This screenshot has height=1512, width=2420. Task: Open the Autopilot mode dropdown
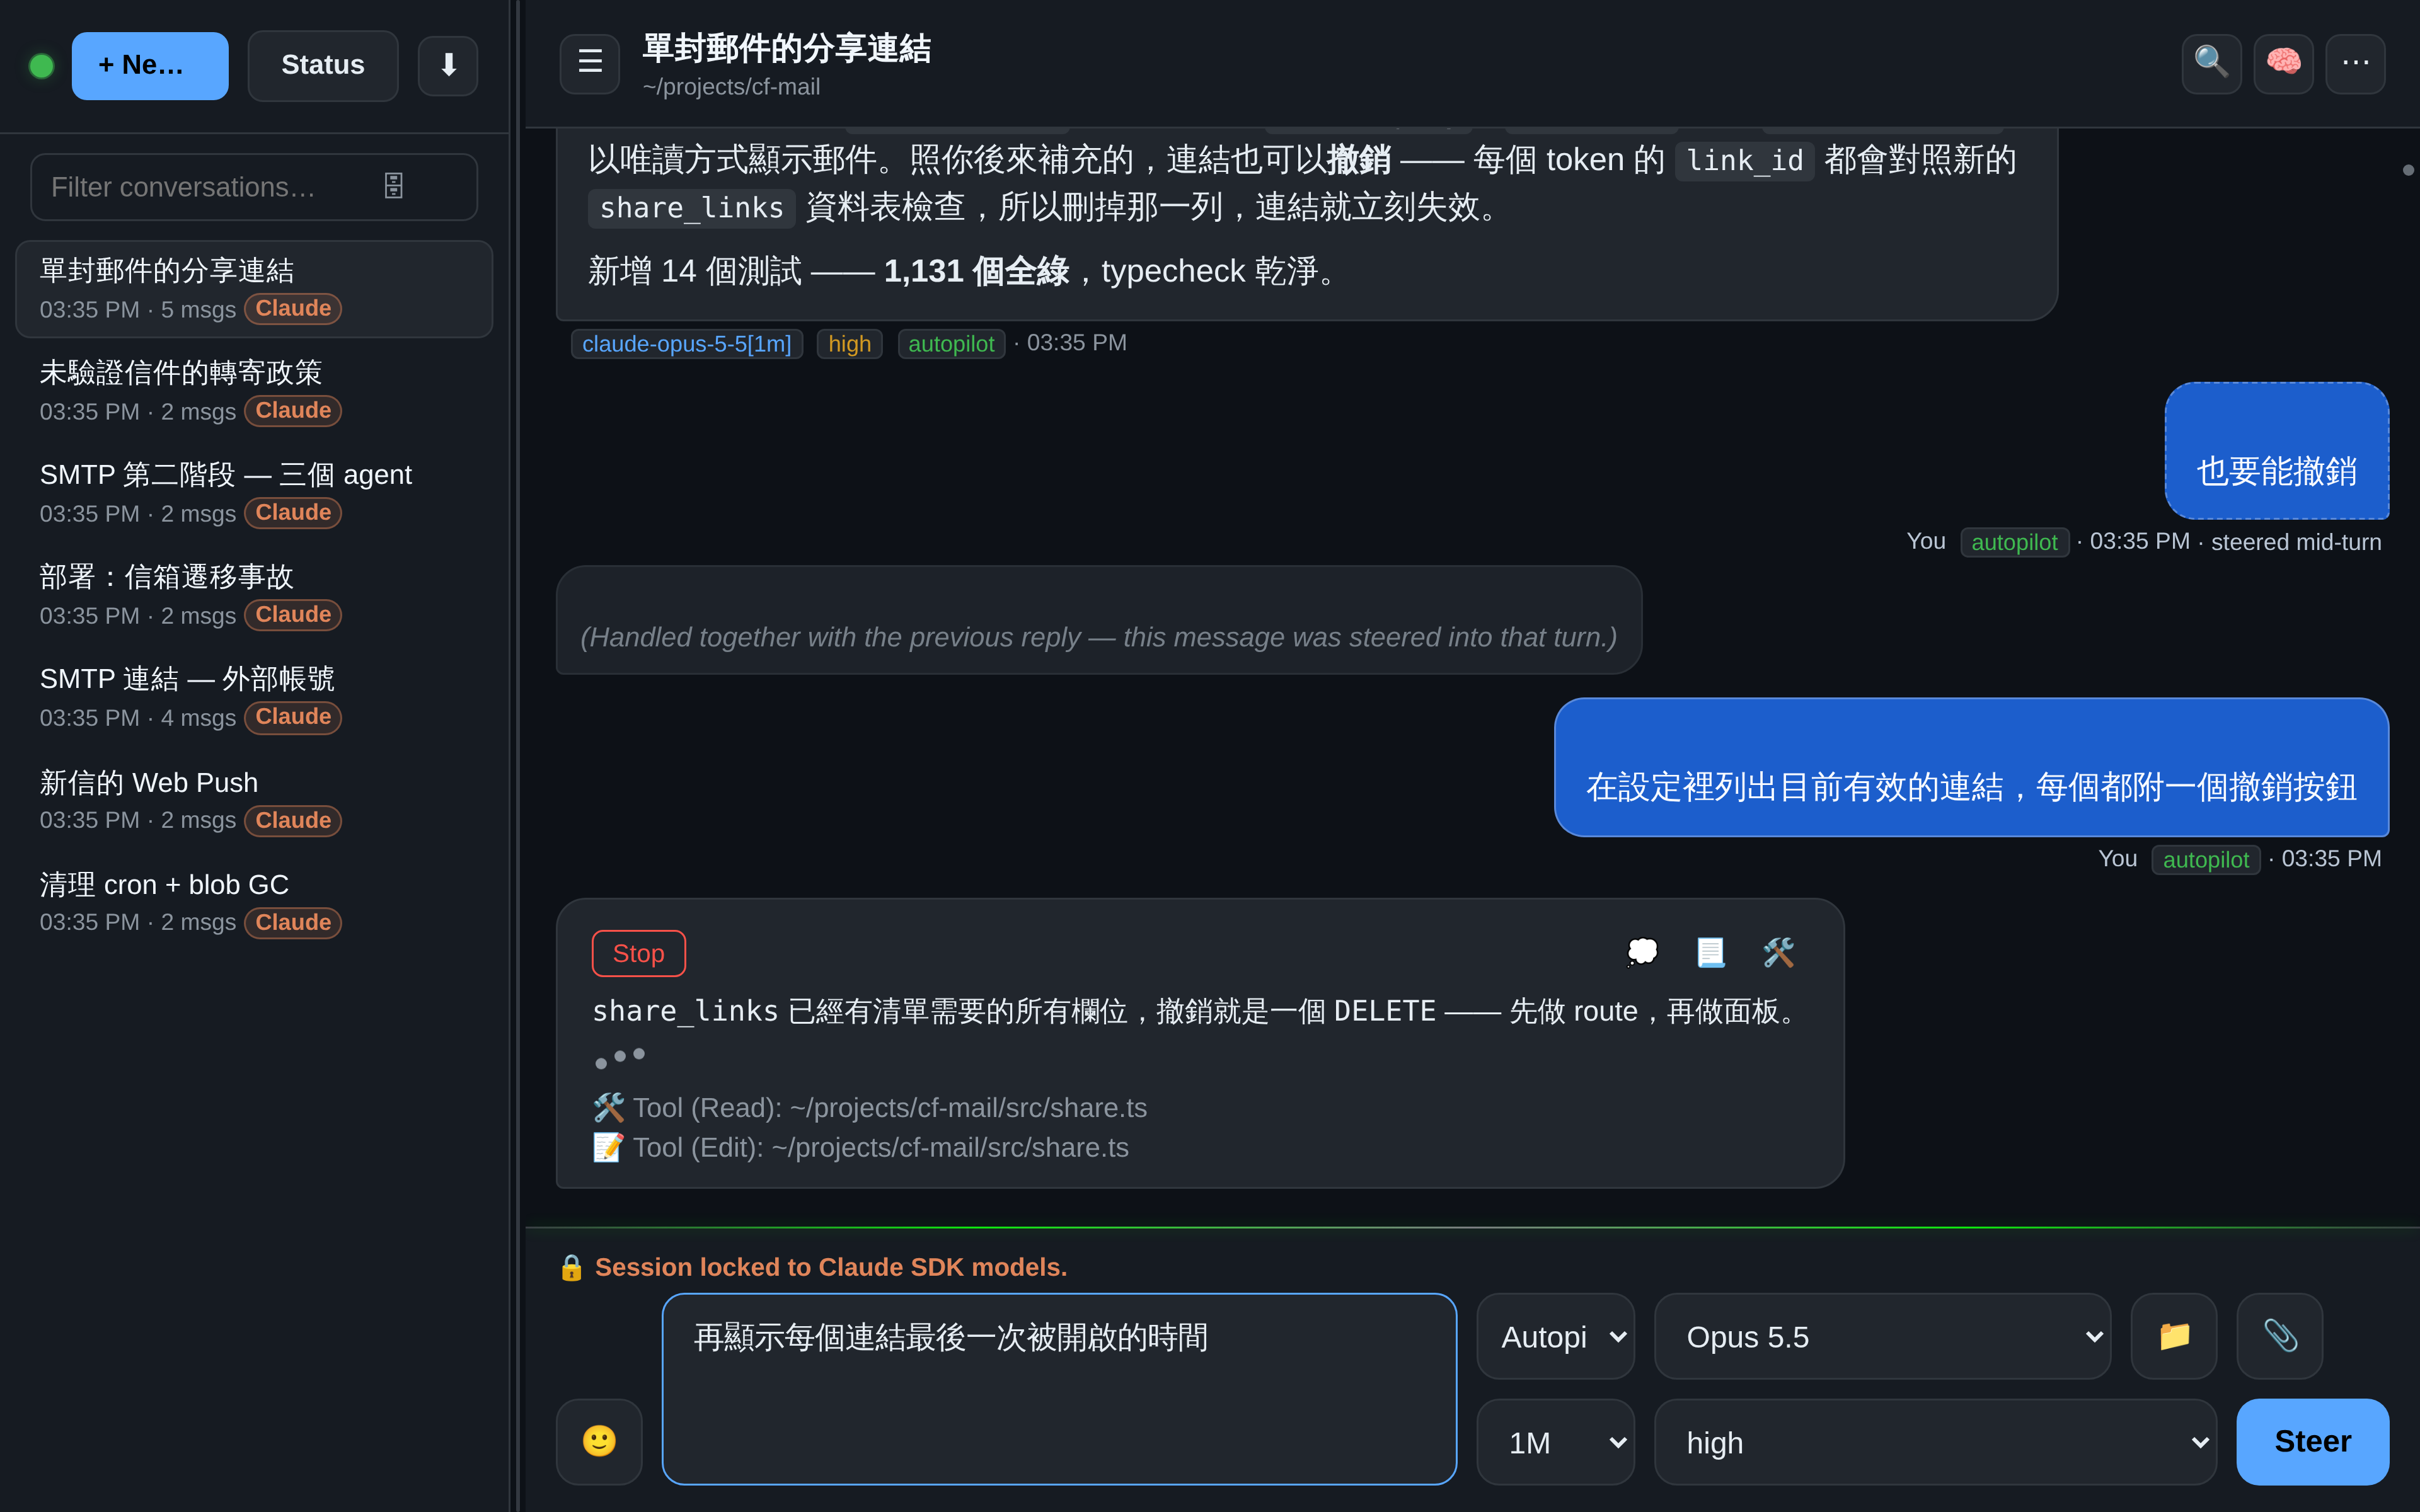pos(1556,1336)
